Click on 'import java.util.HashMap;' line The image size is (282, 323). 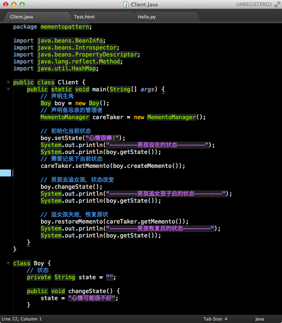56,68
